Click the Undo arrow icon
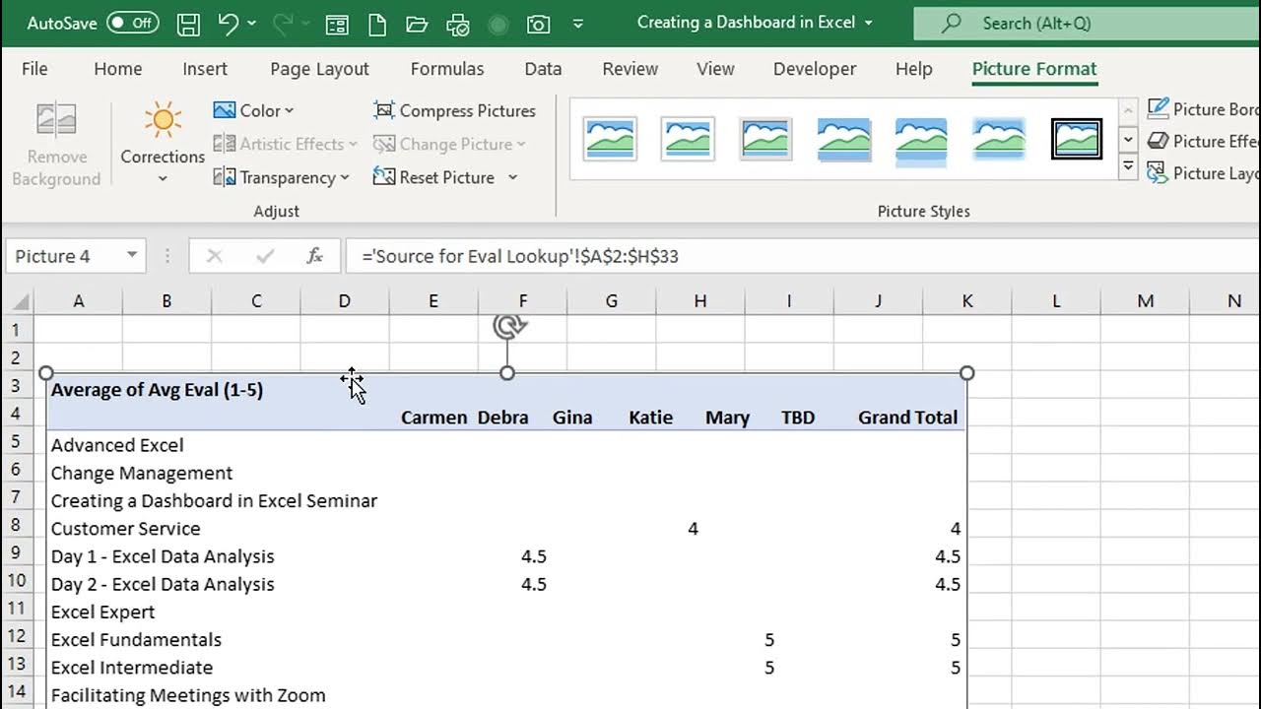 coord(229,24)
